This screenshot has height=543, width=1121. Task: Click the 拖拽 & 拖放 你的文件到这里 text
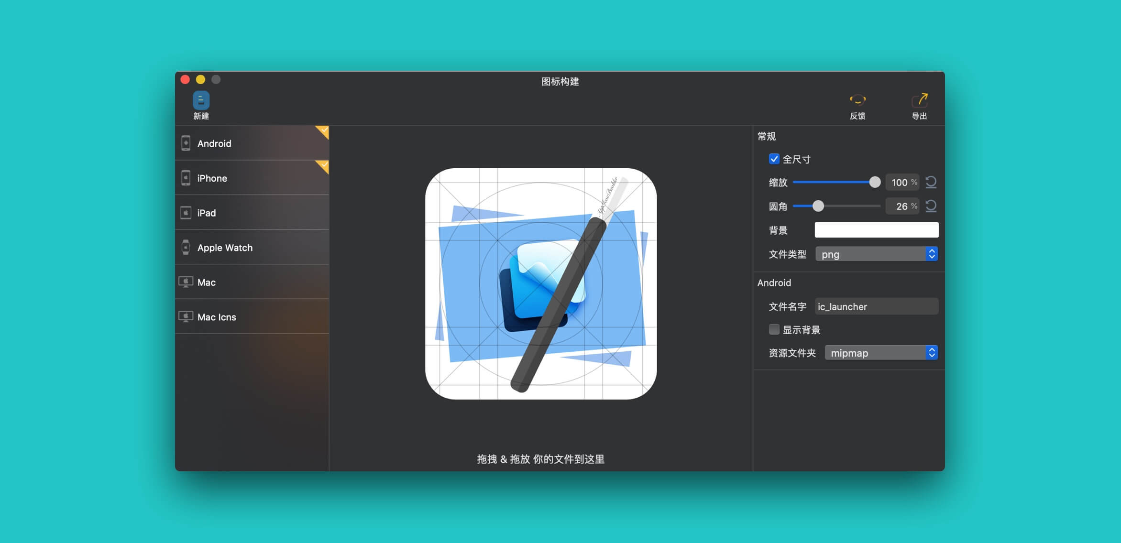(541, 459)
